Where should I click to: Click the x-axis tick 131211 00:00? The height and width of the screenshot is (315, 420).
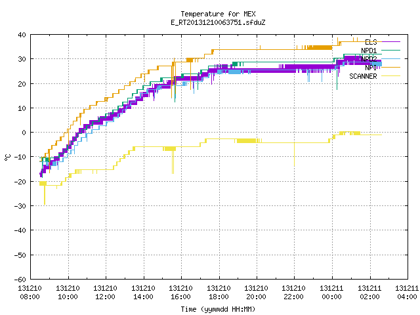[332, 293]
